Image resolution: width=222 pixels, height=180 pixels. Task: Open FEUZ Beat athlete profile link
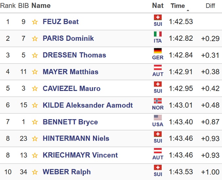pyautogui.click(x=61, y=22)
